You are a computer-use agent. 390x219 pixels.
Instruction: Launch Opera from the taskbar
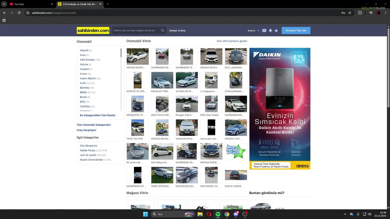pyautogui.click(x=209, y=214)
